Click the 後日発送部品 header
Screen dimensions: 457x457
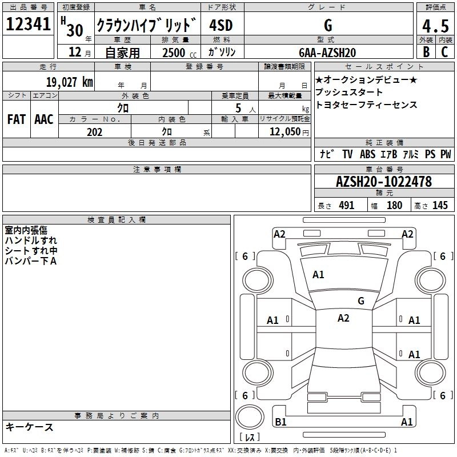pos(157,142)
